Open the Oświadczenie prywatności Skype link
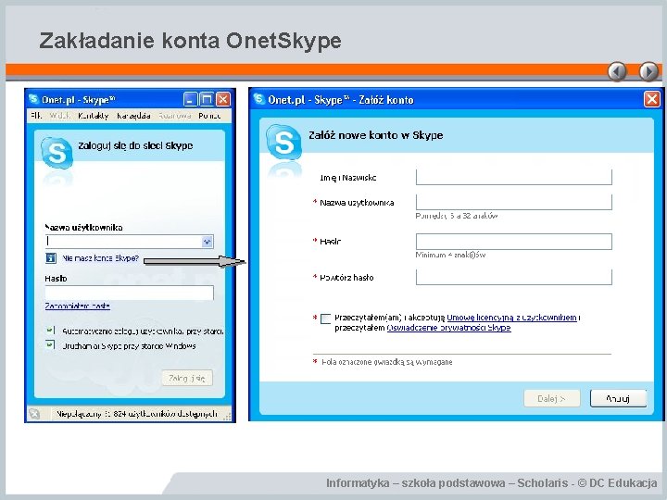The image size is (667, 500). click(448, 328)
